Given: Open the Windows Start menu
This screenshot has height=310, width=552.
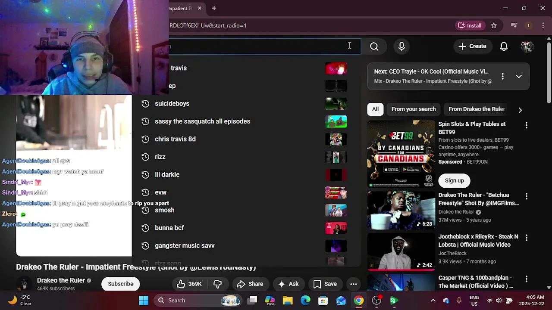Looking at the screenshot, I should 144,301.
